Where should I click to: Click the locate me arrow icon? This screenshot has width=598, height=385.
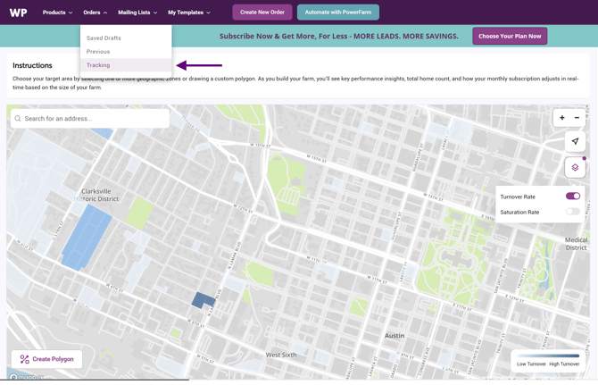click(x=575, y=141)
